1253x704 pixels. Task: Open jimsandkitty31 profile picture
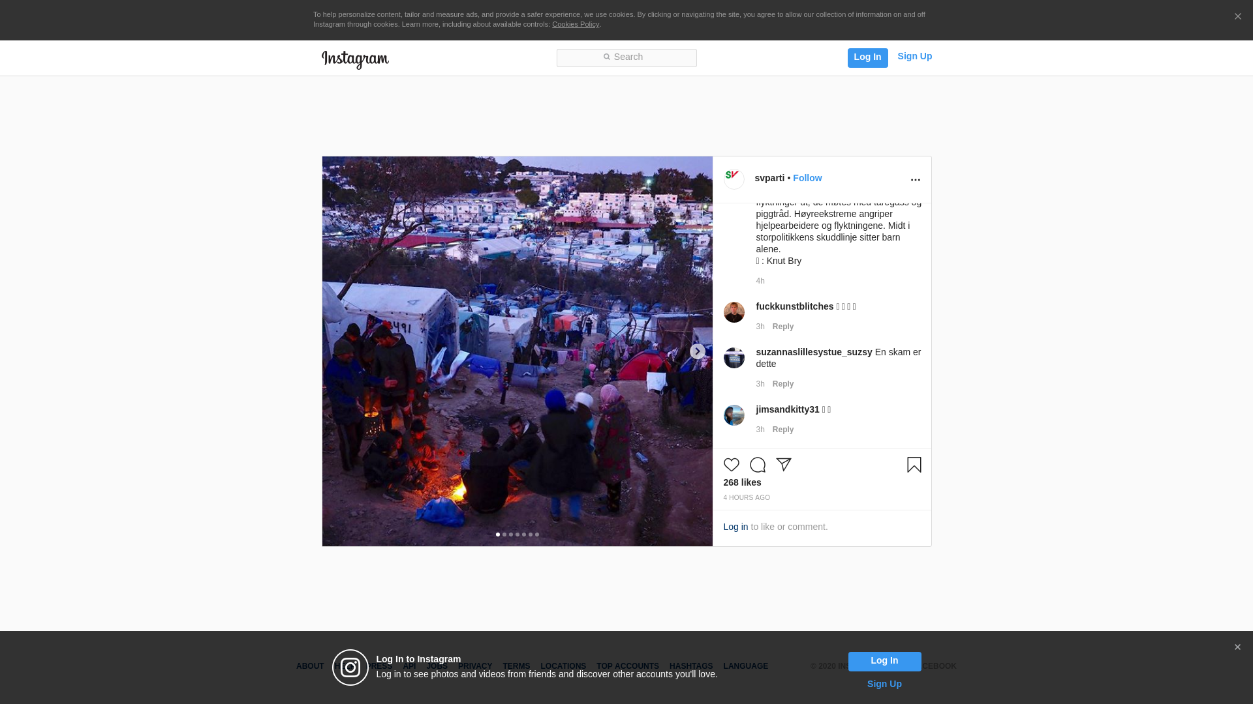coord(734,415)
